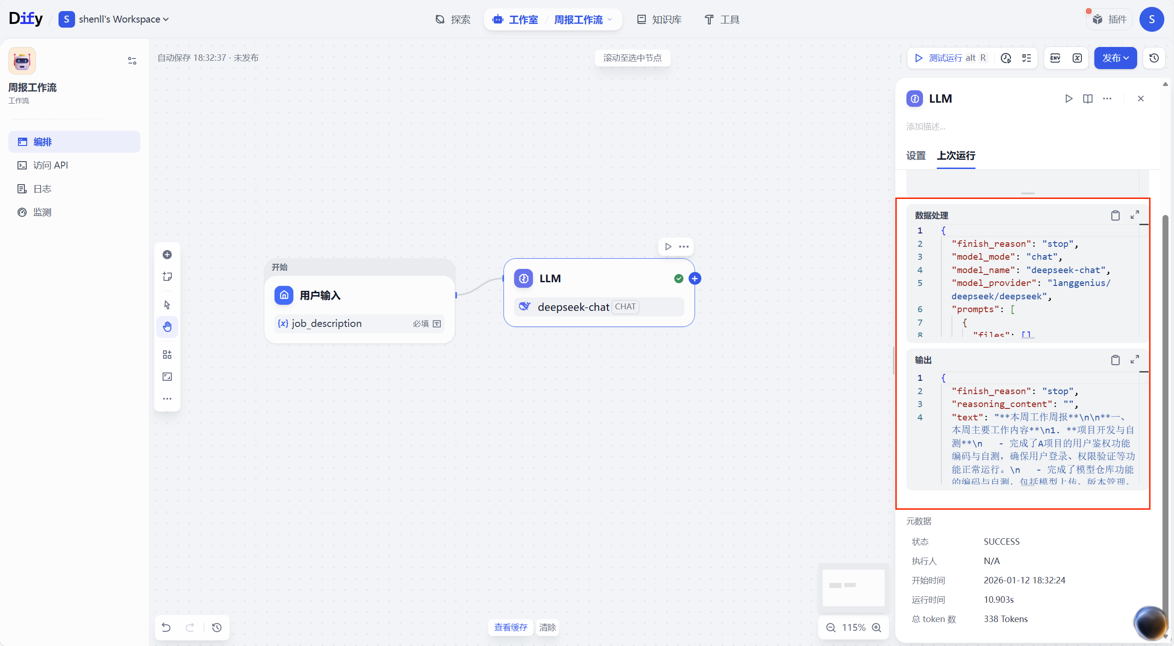The width and height of the screenshot is (1174, 646).
Task: Switch to pointer mode tool
Action: point(167,305)
